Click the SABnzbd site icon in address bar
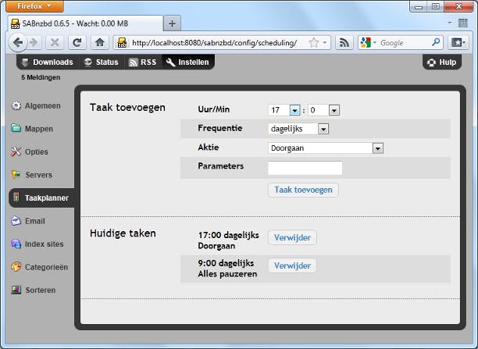This screenshot has width=478, height=349. point(122,43)
